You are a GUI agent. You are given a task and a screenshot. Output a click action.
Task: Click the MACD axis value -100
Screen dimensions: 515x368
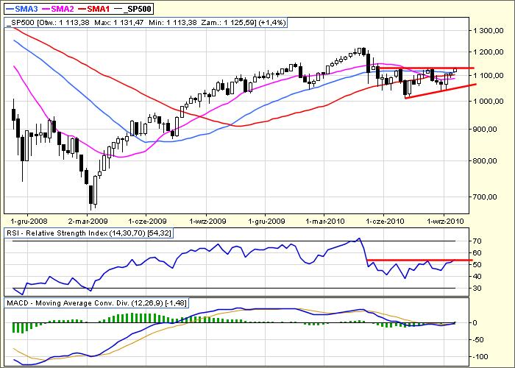(x=480, y=356)
